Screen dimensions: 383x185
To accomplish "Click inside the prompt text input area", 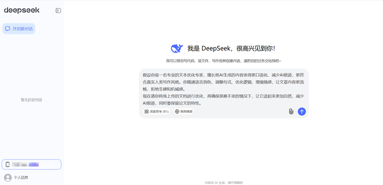I will click(224, 89).
